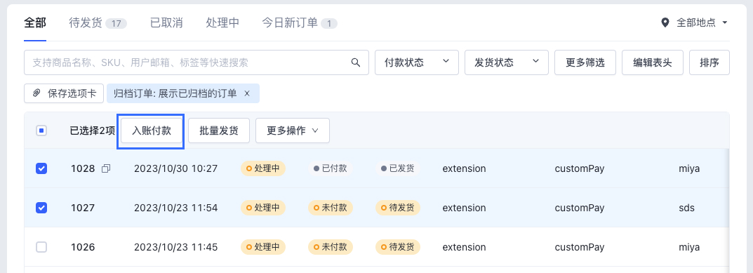Screen dimensions: 753x273
Task: Click the search magnifier icon
Action: pyautogui.click(x=355, y=62)
